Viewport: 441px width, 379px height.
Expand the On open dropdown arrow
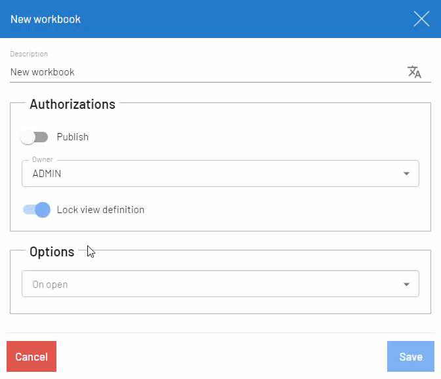(x=406, y=285)
